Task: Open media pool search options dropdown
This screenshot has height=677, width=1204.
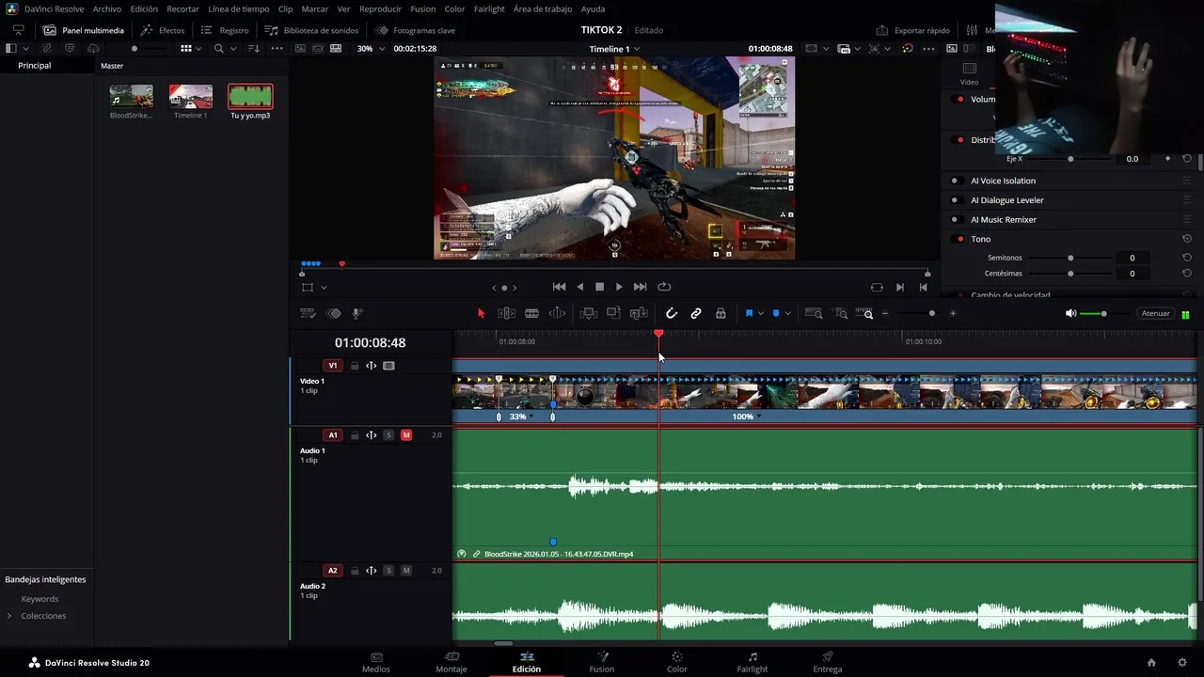Action: pyautogui.click(x=231, y=48)
